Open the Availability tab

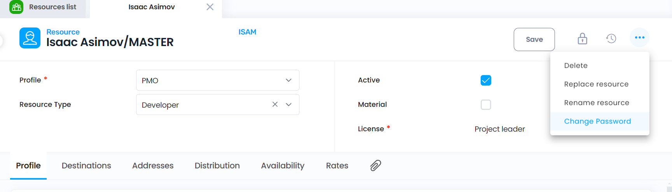tap(283, 166)
